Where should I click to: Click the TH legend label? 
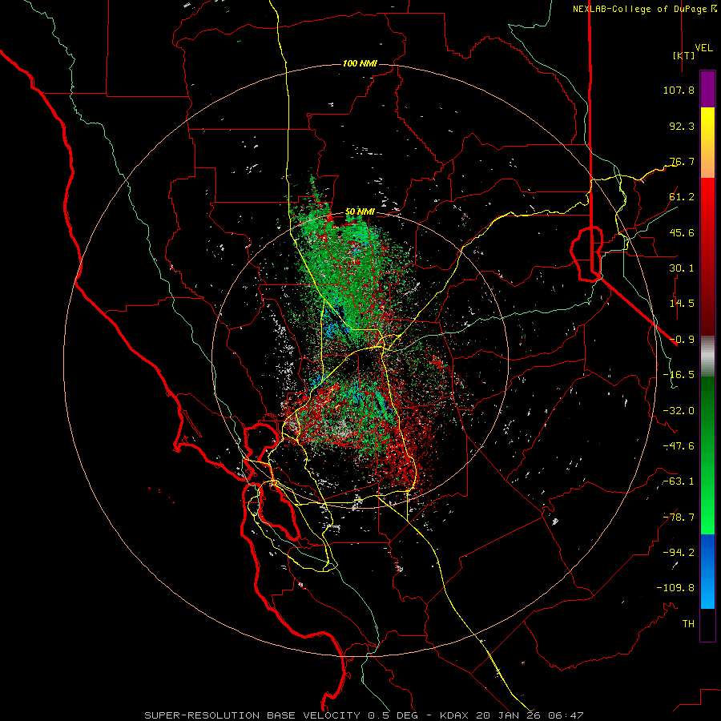pyautogui.click(x=688, y=624)
